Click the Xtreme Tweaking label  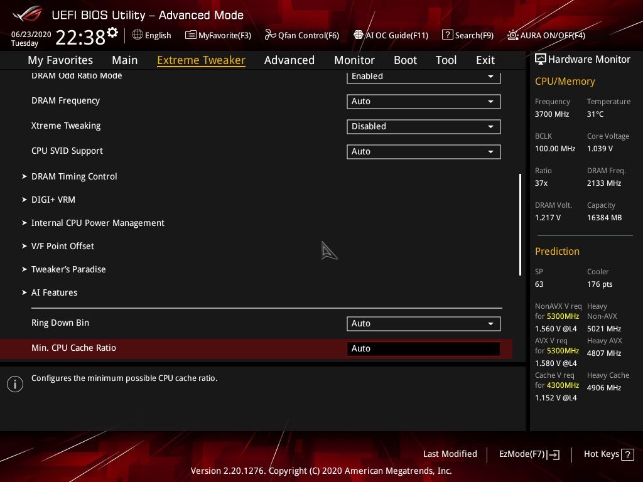point(66,126)
